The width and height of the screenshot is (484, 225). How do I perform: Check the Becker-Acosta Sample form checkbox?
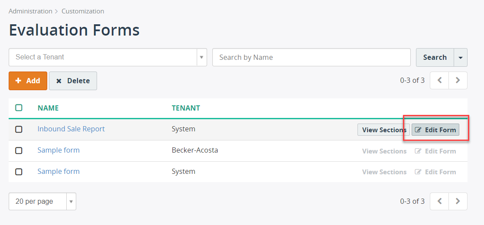(x=19, y=150)
